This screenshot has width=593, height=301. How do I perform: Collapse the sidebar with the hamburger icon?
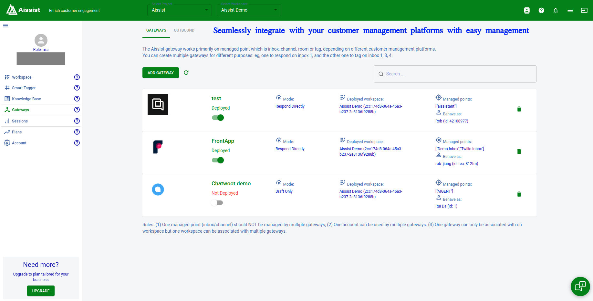pyautogui.click(x=5, y=25)
